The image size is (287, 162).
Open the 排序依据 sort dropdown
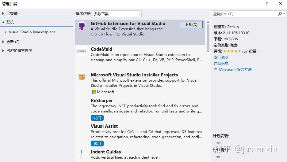[x=117, y=14]
